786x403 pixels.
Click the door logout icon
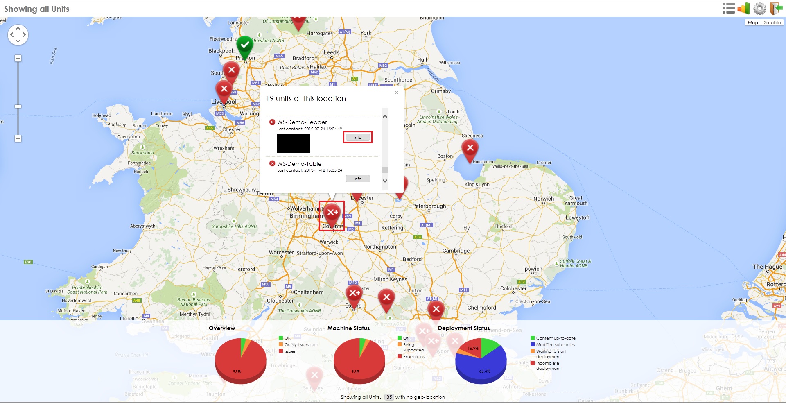tap(776, 8)
